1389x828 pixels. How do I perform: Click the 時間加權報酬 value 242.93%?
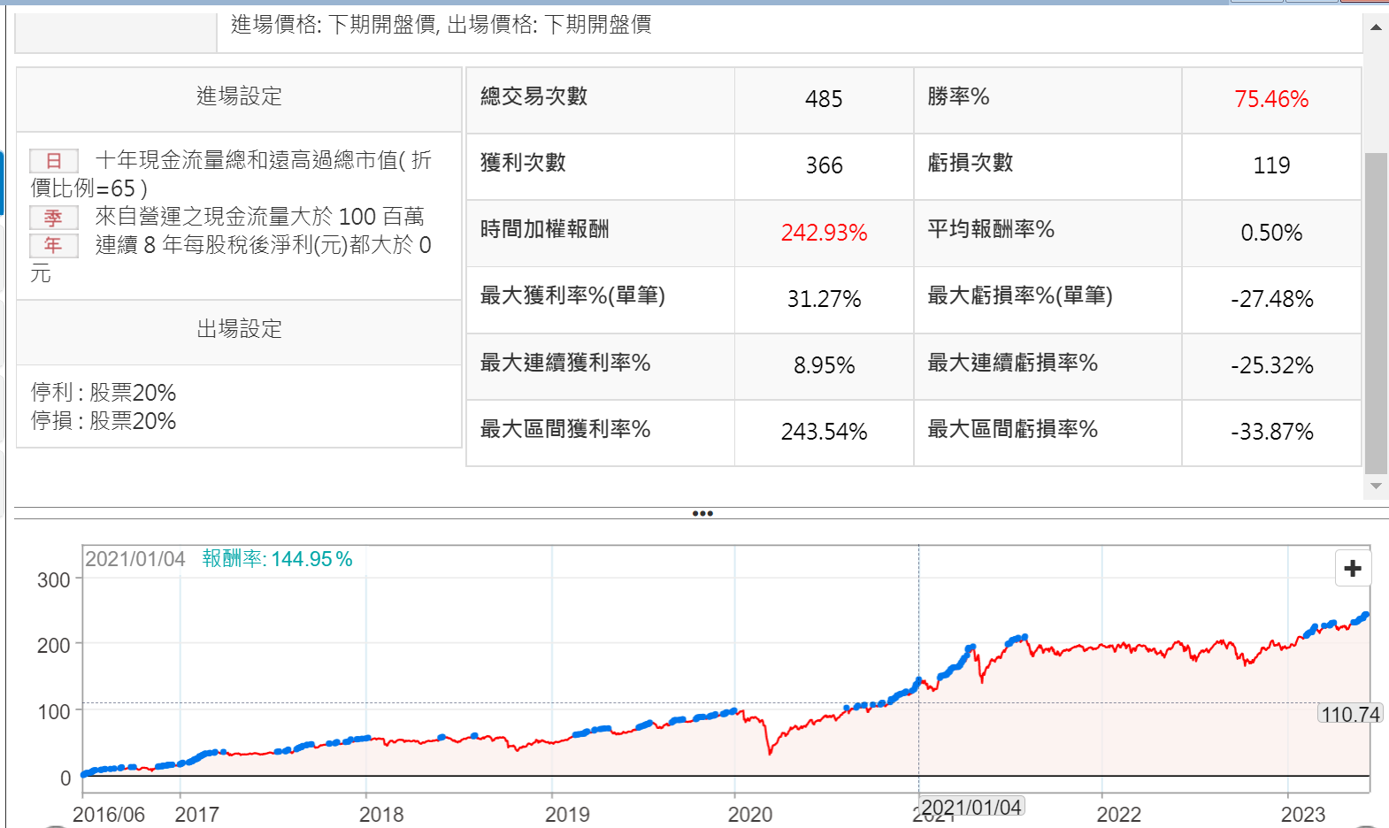(824, 233)
